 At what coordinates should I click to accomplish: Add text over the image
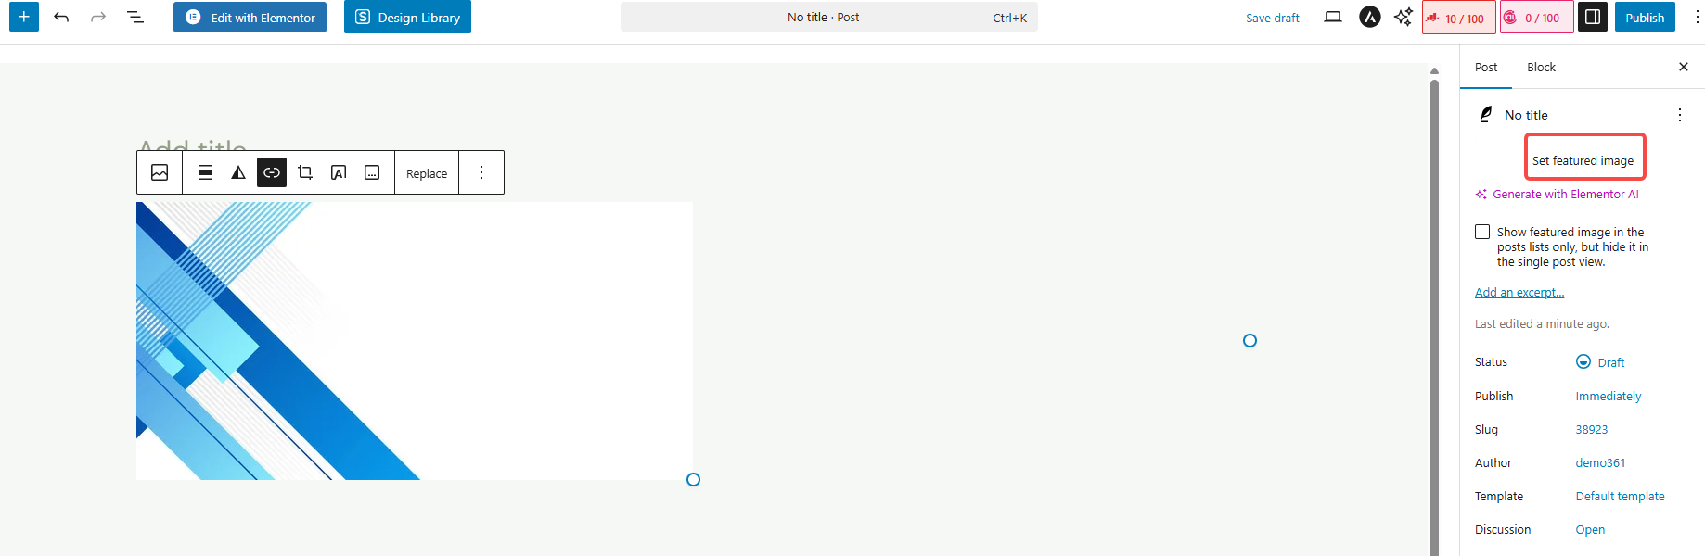(x=339, y=172)
